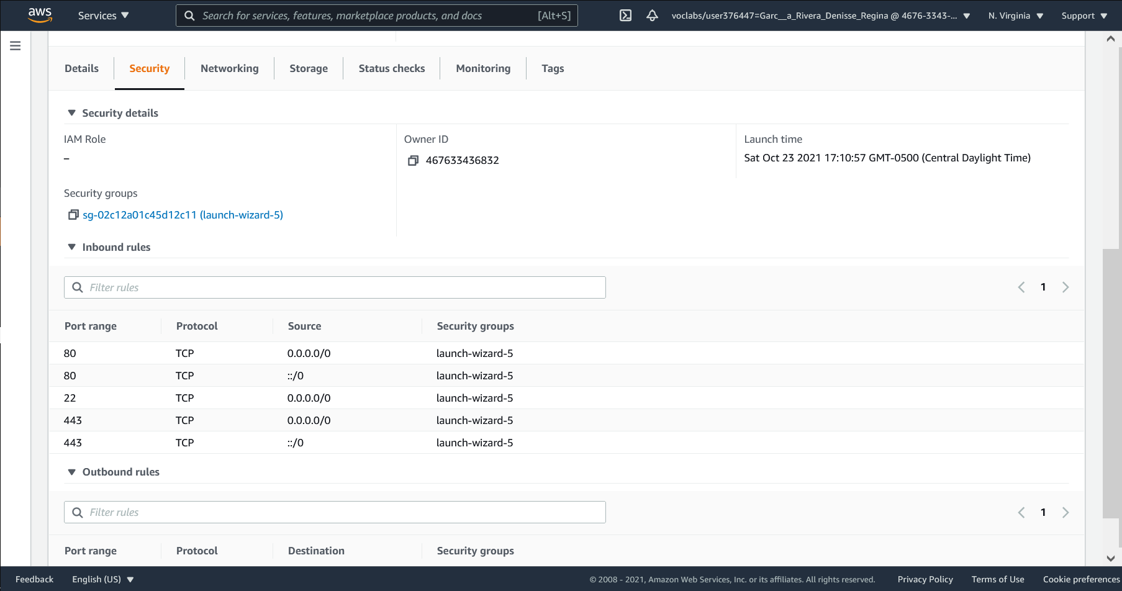Click the Feedback button

34,579
